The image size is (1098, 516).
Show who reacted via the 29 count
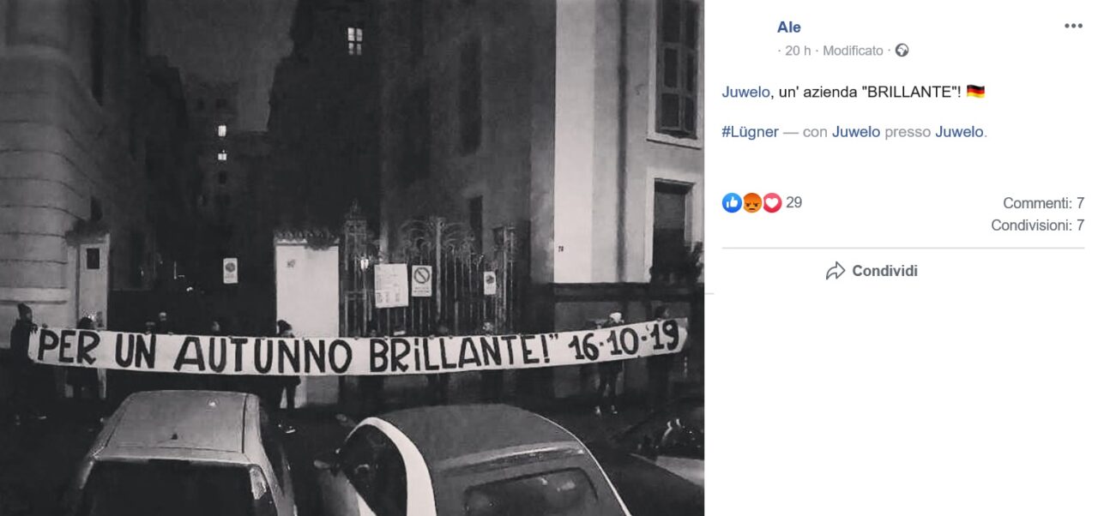[x=794, y=203]
